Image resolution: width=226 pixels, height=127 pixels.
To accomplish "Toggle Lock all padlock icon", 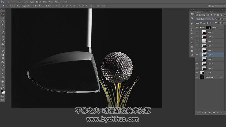I will 211,23.
